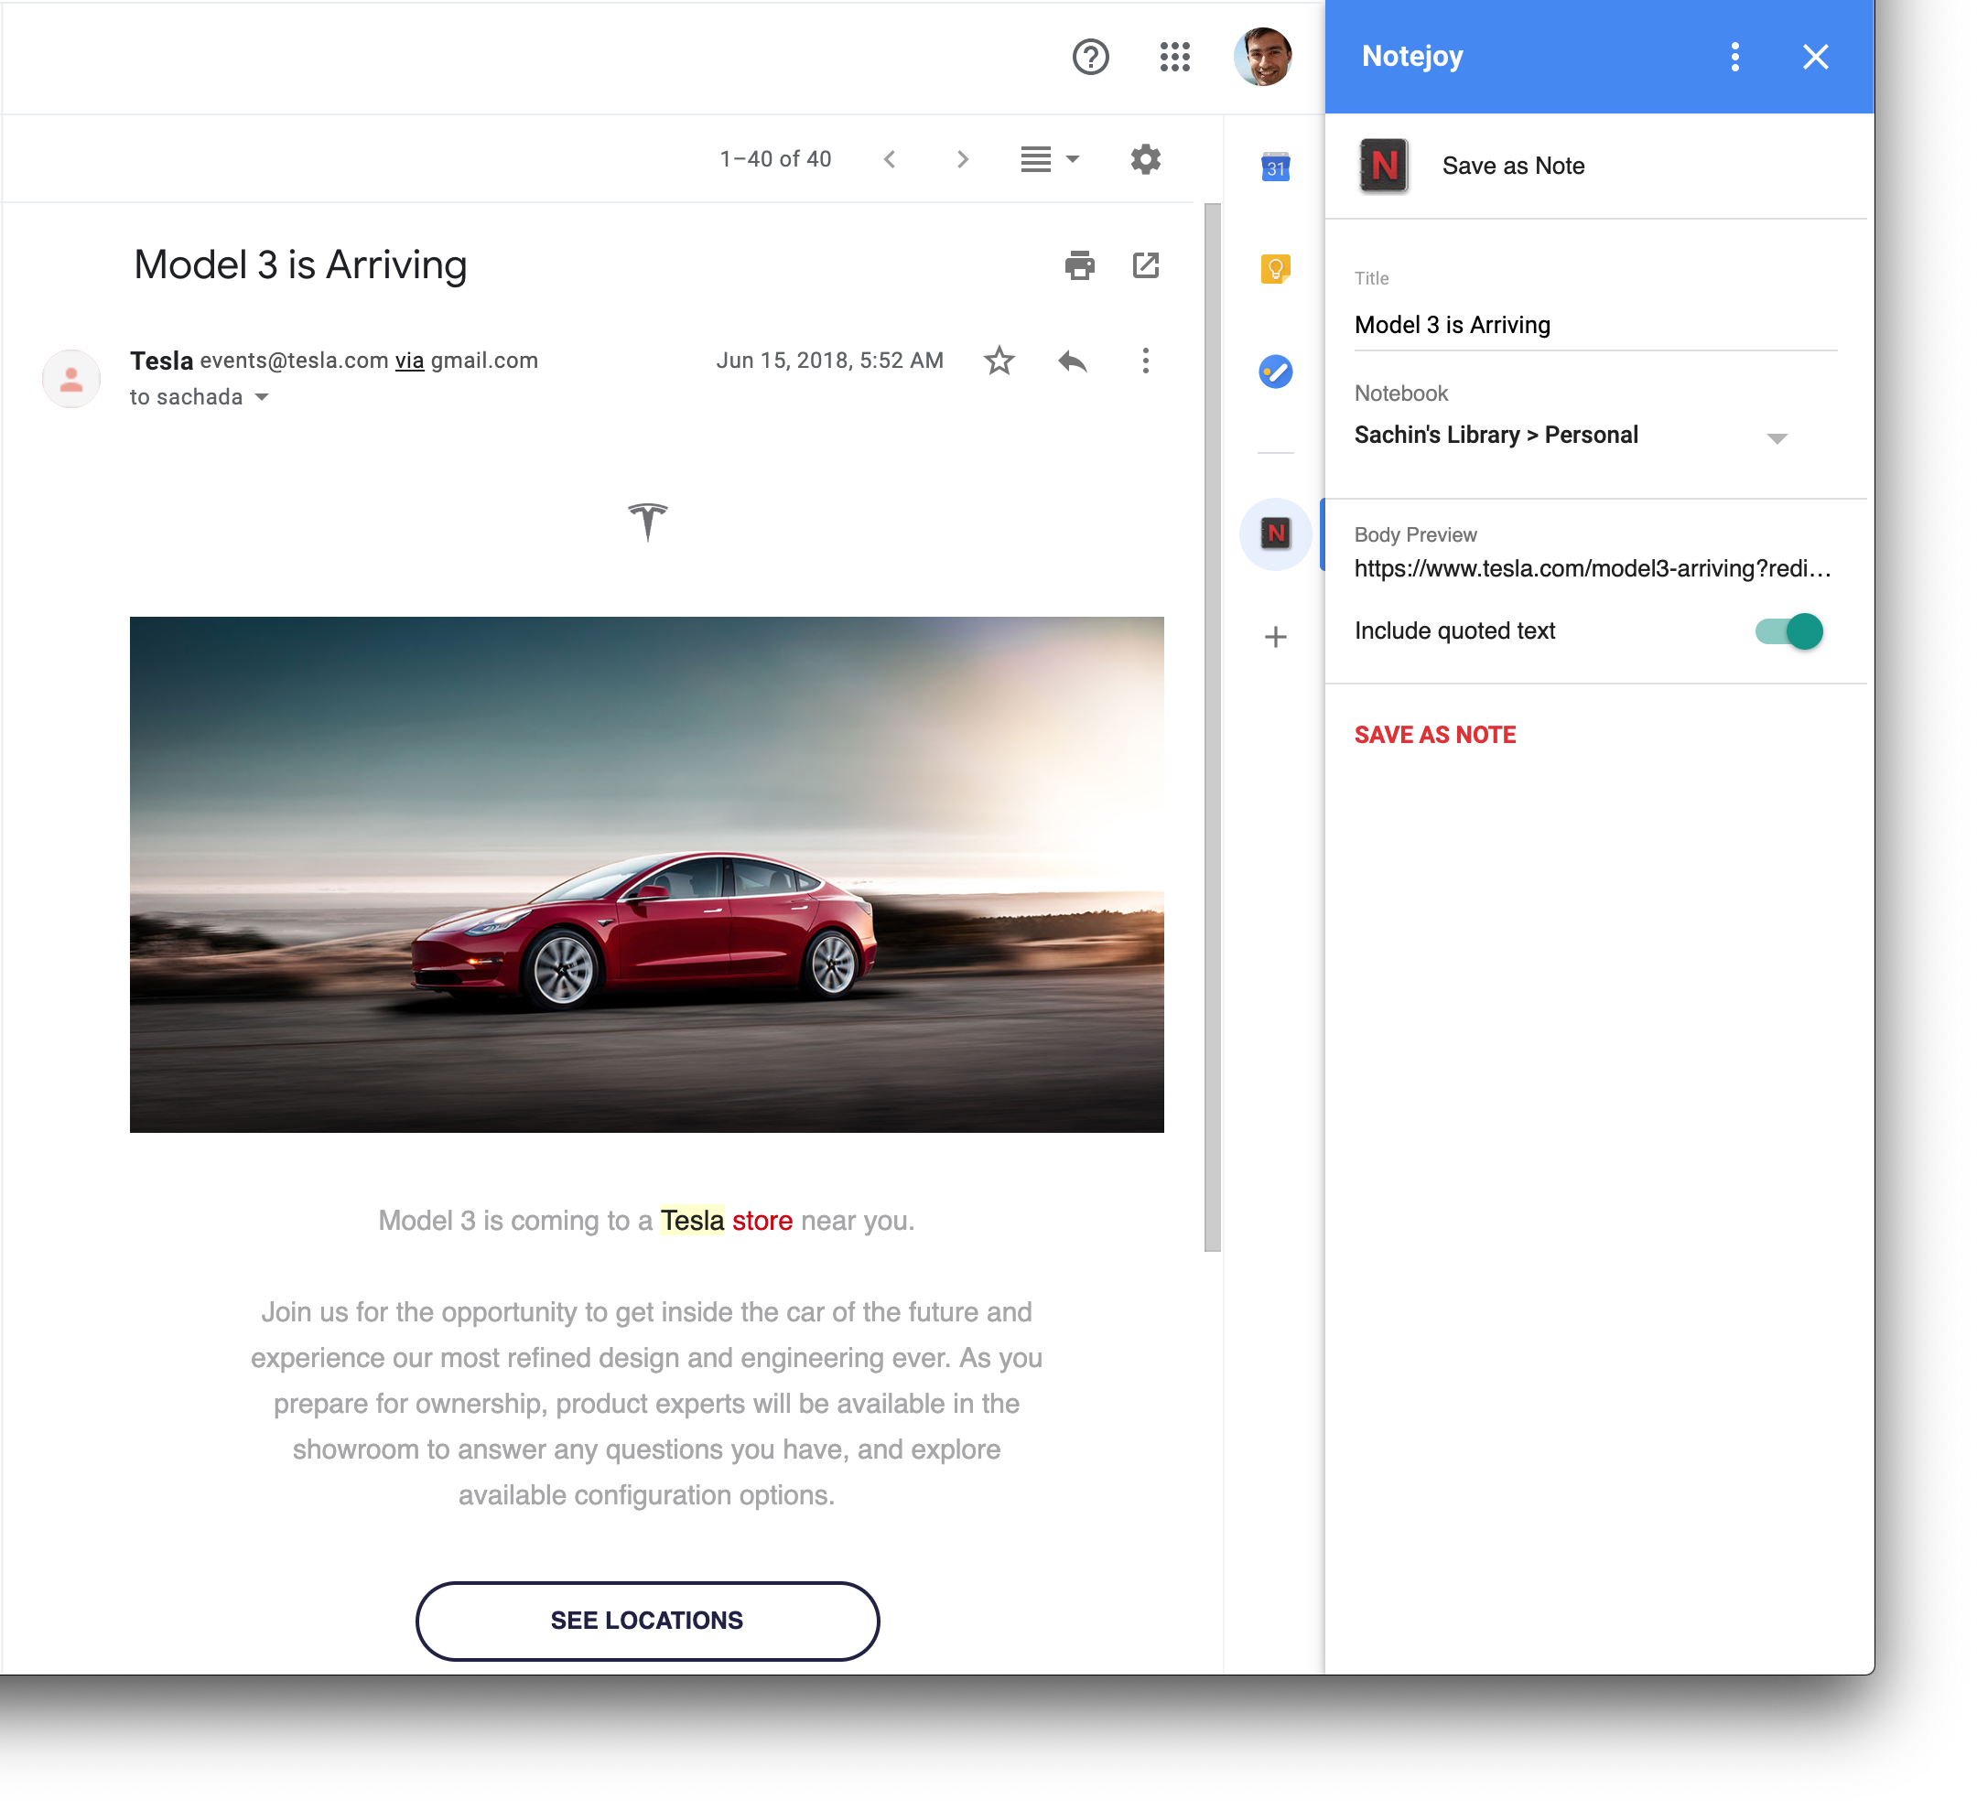The height and width of the screenshot is (1810, 1977).
Task: Edit the note Title field
Action: [x=1595, y=326]
